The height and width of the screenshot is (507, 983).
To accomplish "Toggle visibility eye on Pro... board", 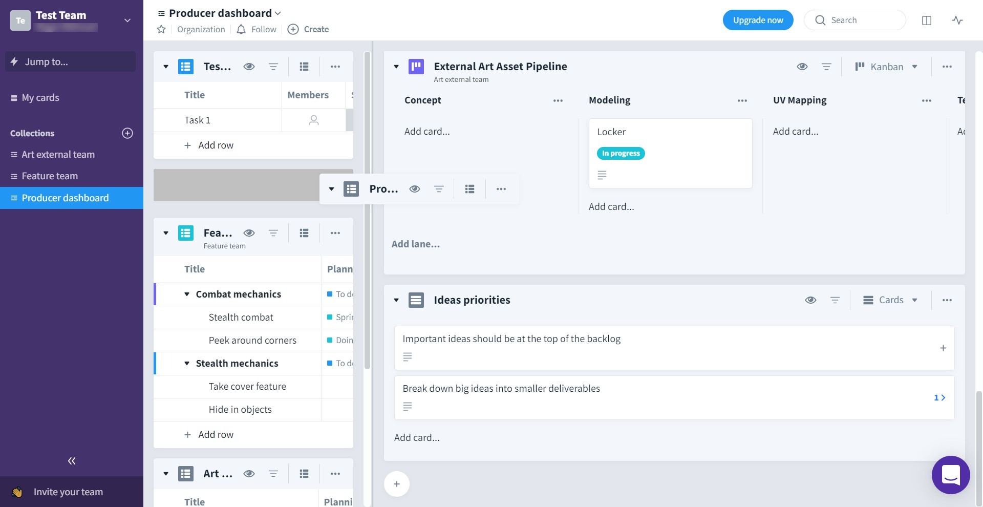I will [x=415, y=189].
